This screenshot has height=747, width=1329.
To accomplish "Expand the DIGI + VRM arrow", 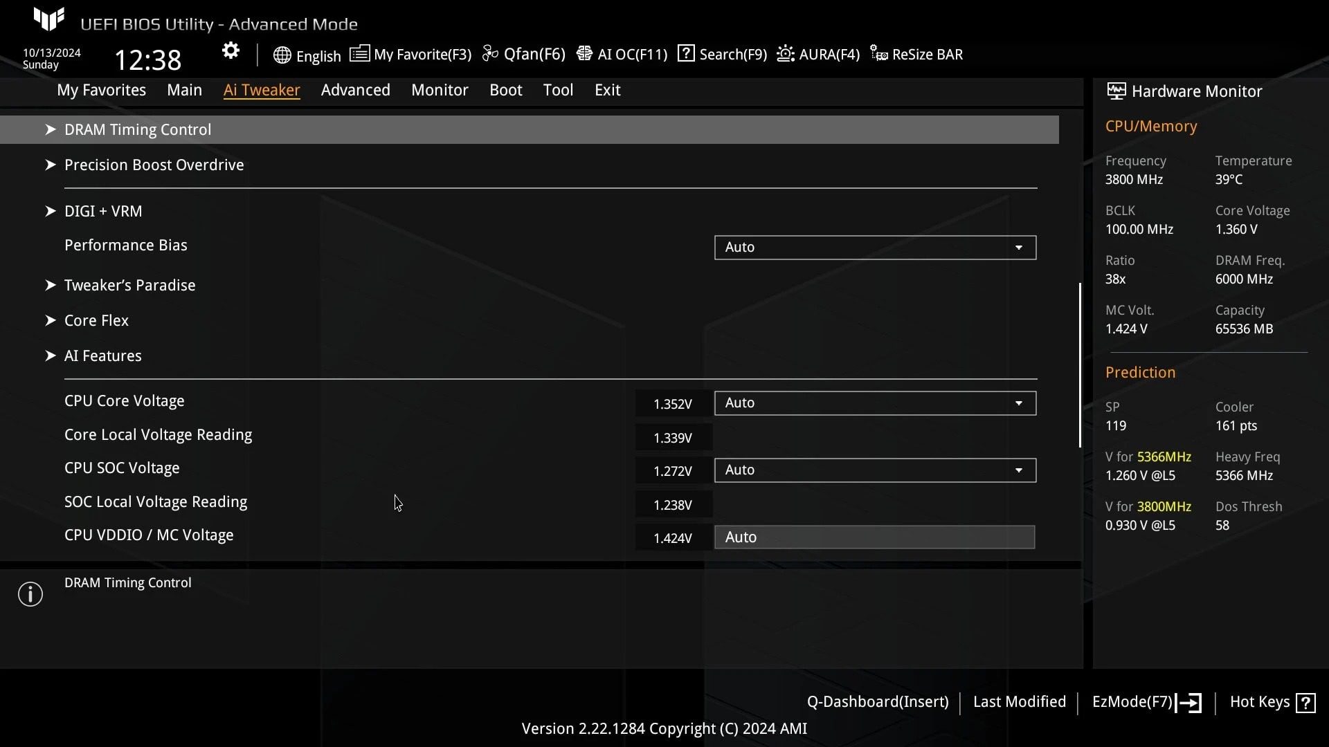I will point(50,211).
